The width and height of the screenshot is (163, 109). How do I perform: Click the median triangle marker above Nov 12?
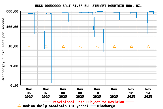[x=131, y=47]
